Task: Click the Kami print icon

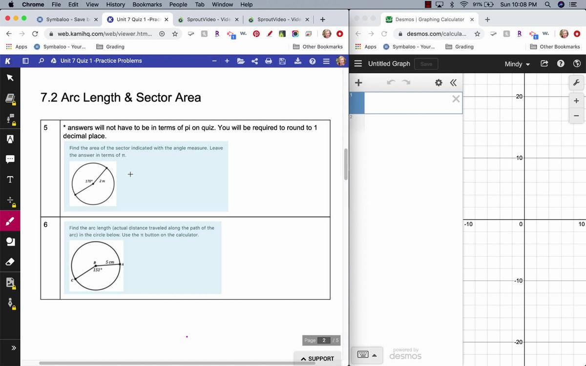Action: [x=268, y=61]
